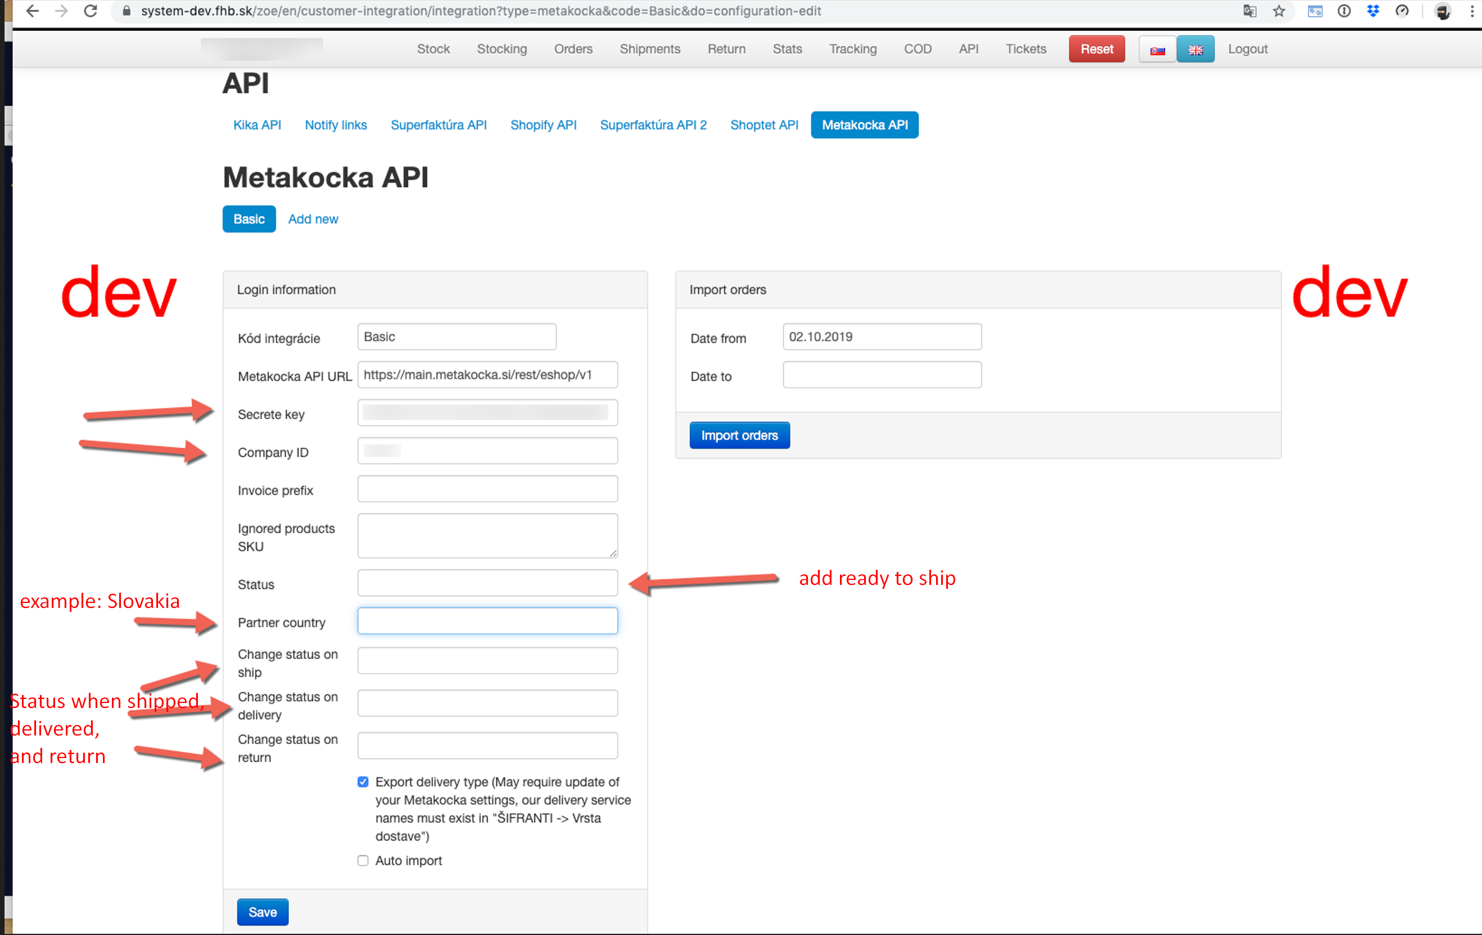Bookmark page with star icon

click(x=1279, y=11)
